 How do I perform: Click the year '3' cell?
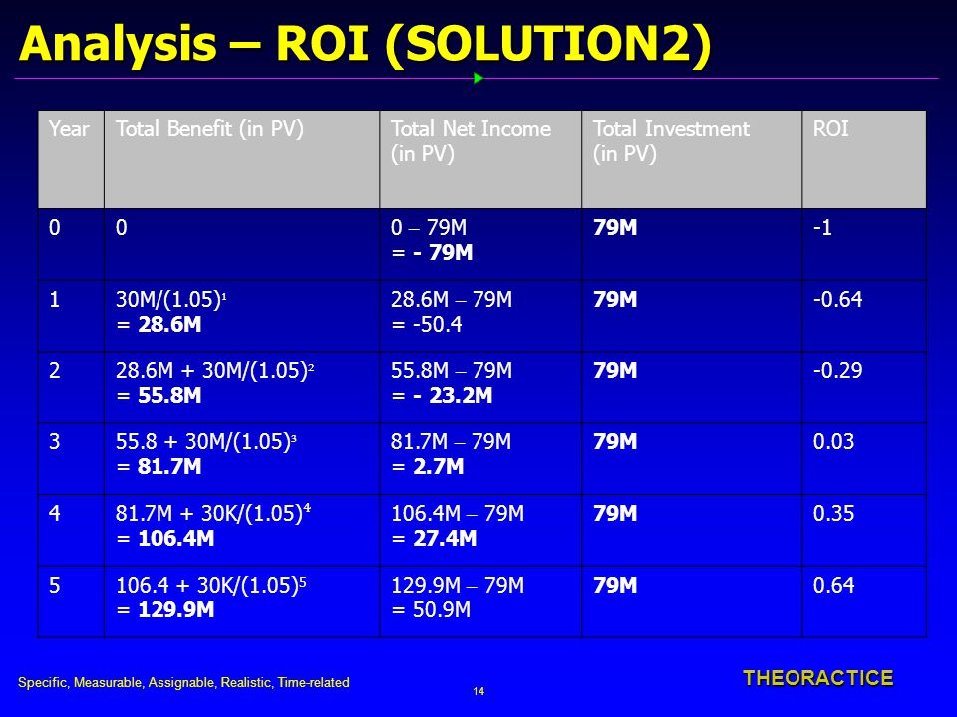[x=71, y=458]
